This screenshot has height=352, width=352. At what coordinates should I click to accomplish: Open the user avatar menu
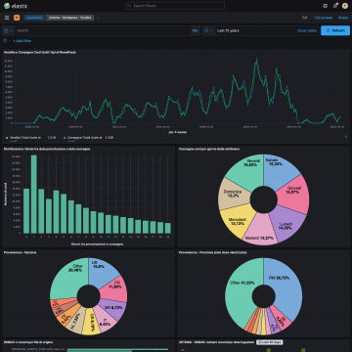pos(345,6)
